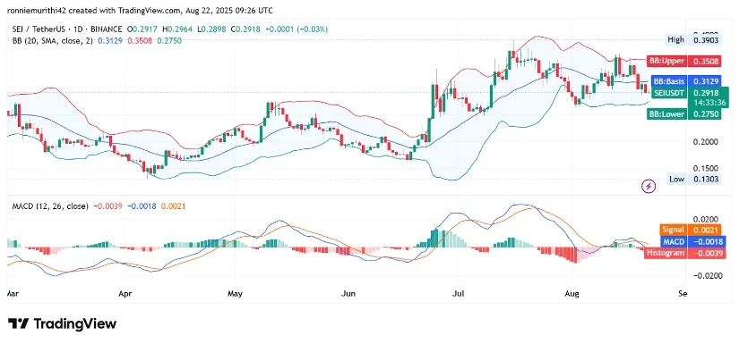
Task: Click the red Histogram value label
Action: (x=683, y=253)
